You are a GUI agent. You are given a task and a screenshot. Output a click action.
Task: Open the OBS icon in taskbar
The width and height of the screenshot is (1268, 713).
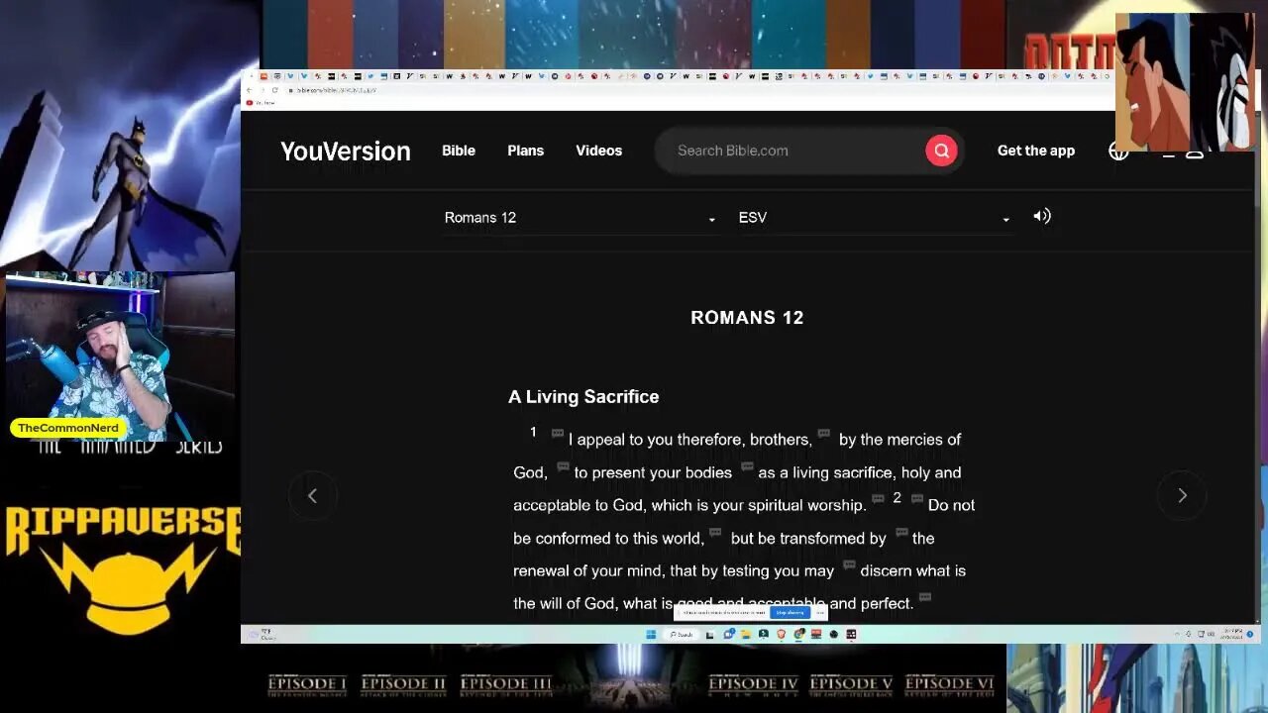834,635
